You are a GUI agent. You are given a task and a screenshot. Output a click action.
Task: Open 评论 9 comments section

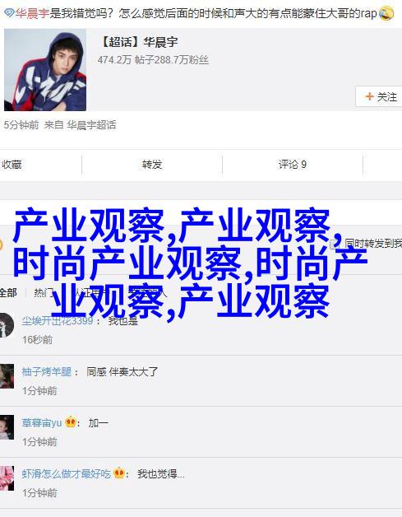293,164
